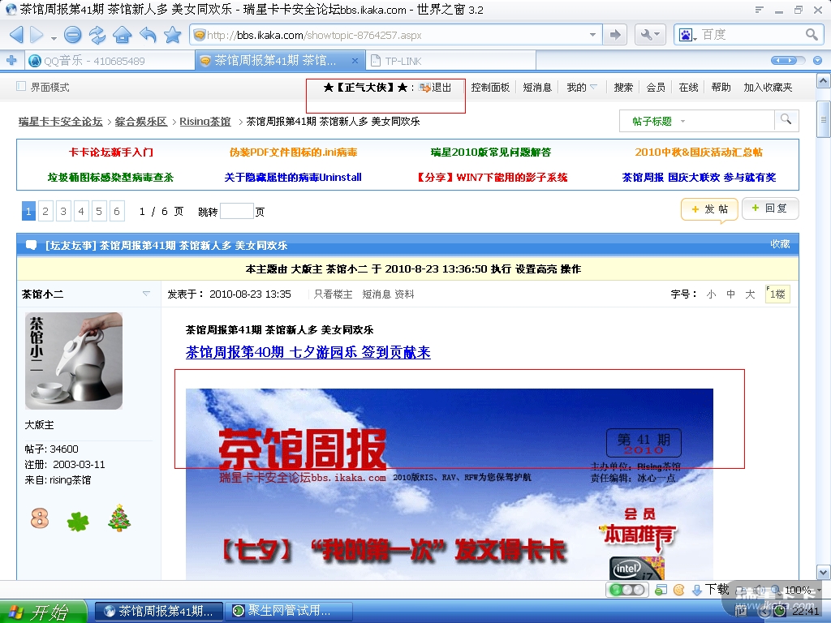
Task: Click the Baidu search input box
Action: (x=751, y=35)
